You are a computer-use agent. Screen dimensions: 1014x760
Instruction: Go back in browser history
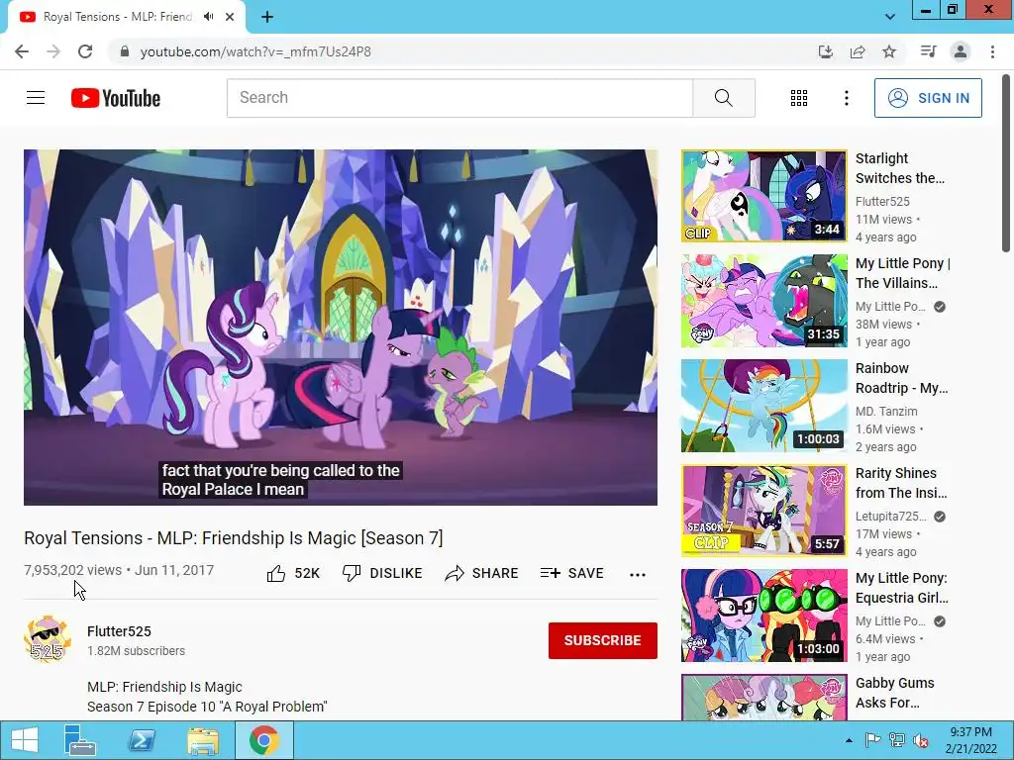click(x=22, y=51)
